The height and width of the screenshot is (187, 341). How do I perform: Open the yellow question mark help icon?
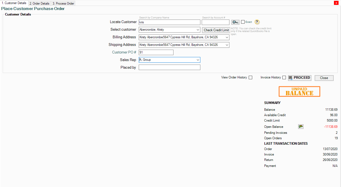(x=257, y=22)
